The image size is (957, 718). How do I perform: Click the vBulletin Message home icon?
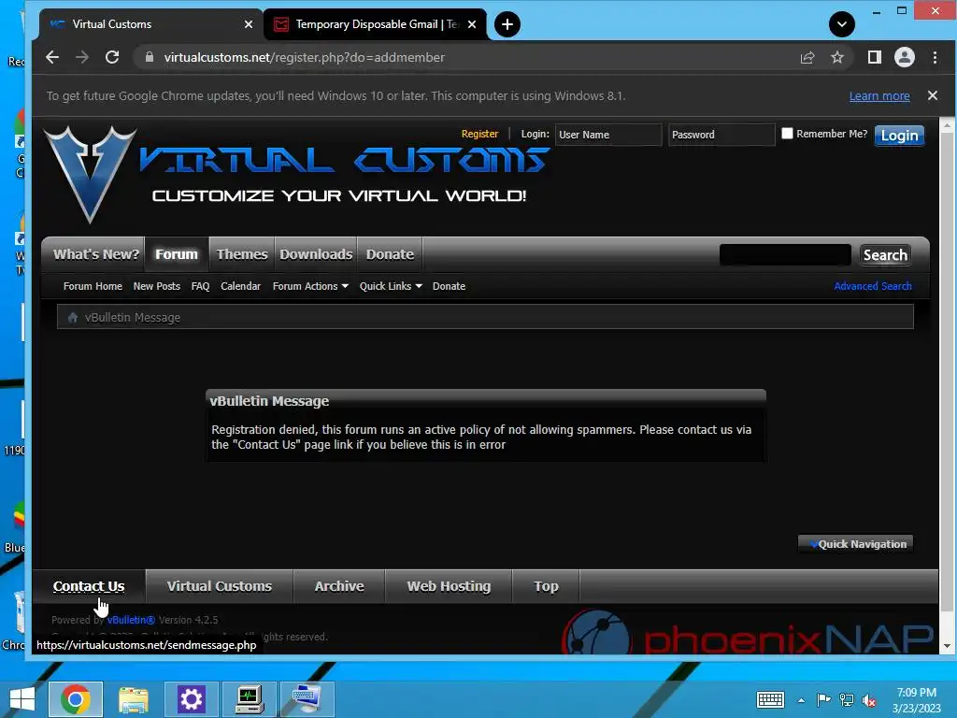73,318
